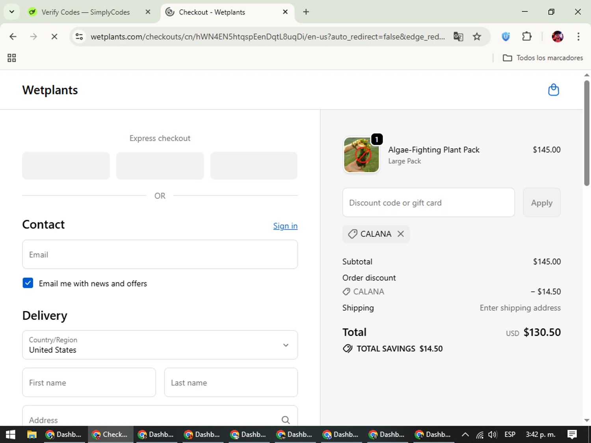The width and height of the screenshot is (591, 443).
Task: Click the scrollbar down arrow
Action: [587, 421]
